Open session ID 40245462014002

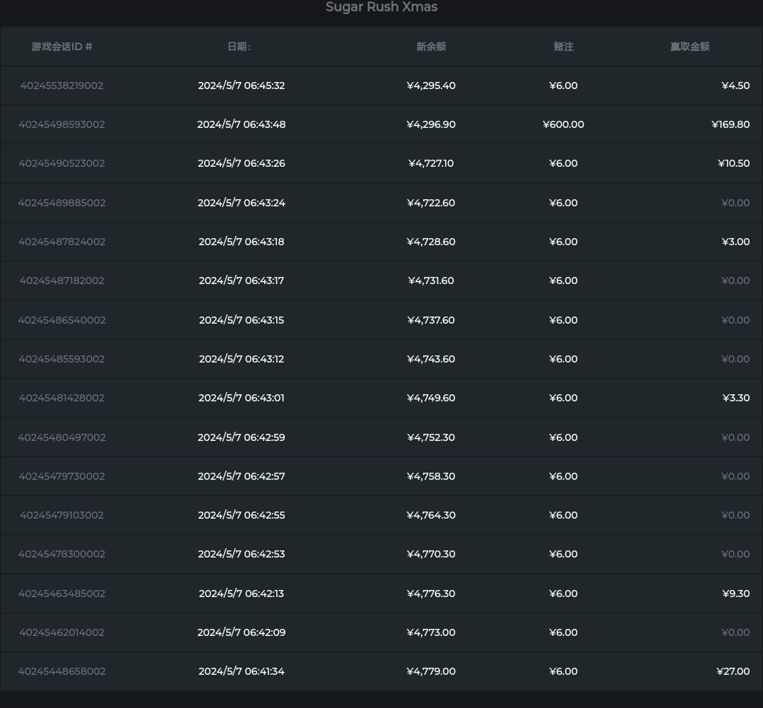61,632
